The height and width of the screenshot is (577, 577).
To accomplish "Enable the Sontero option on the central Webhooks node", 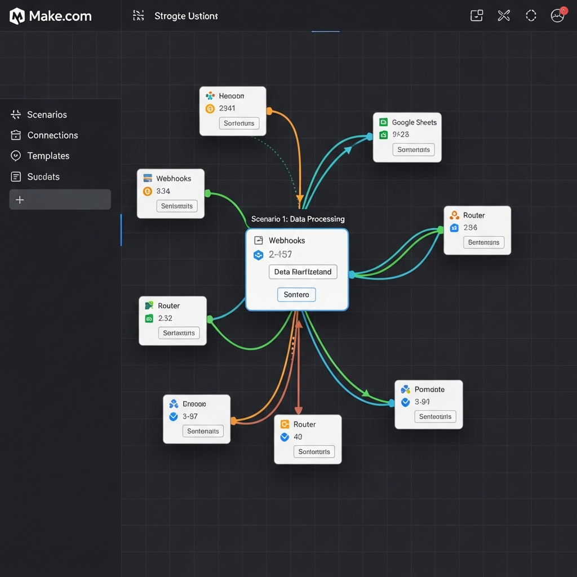I will click(x=296, y=294).
